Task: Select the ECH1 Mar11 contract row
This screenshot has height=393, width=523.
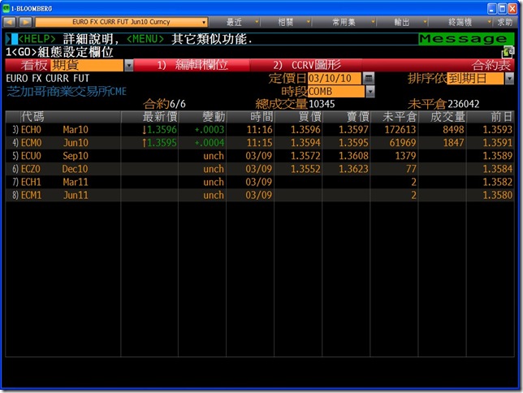Action: click(x=260, y=182)
